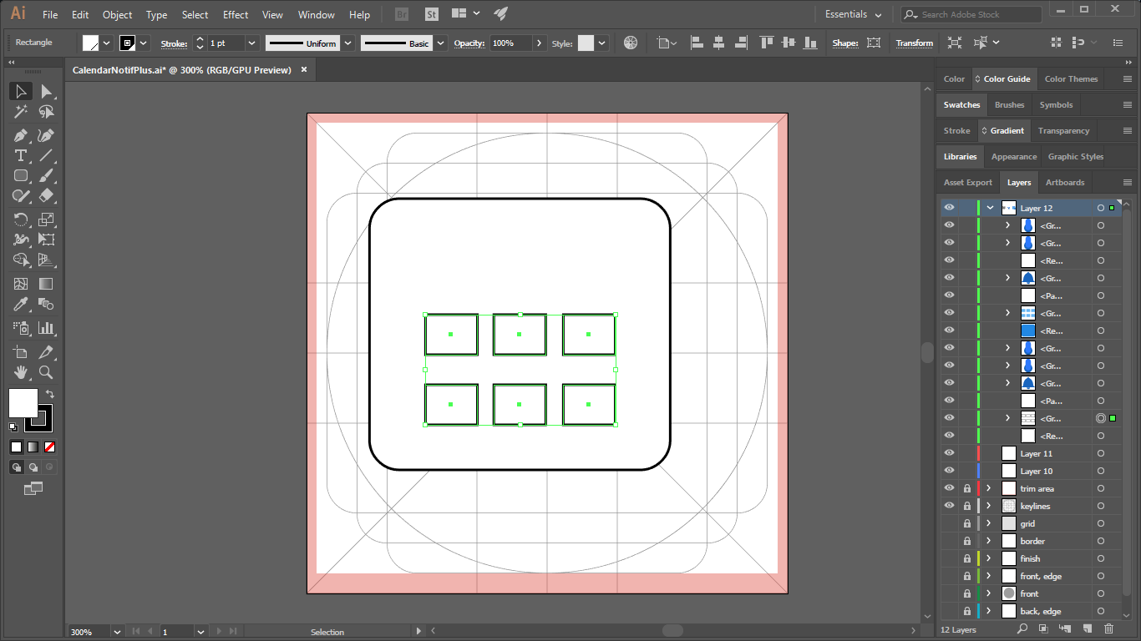Viewport: 1141px width, 641px height.
Task: Expand the trim area layer
Action: pos(989,488)
